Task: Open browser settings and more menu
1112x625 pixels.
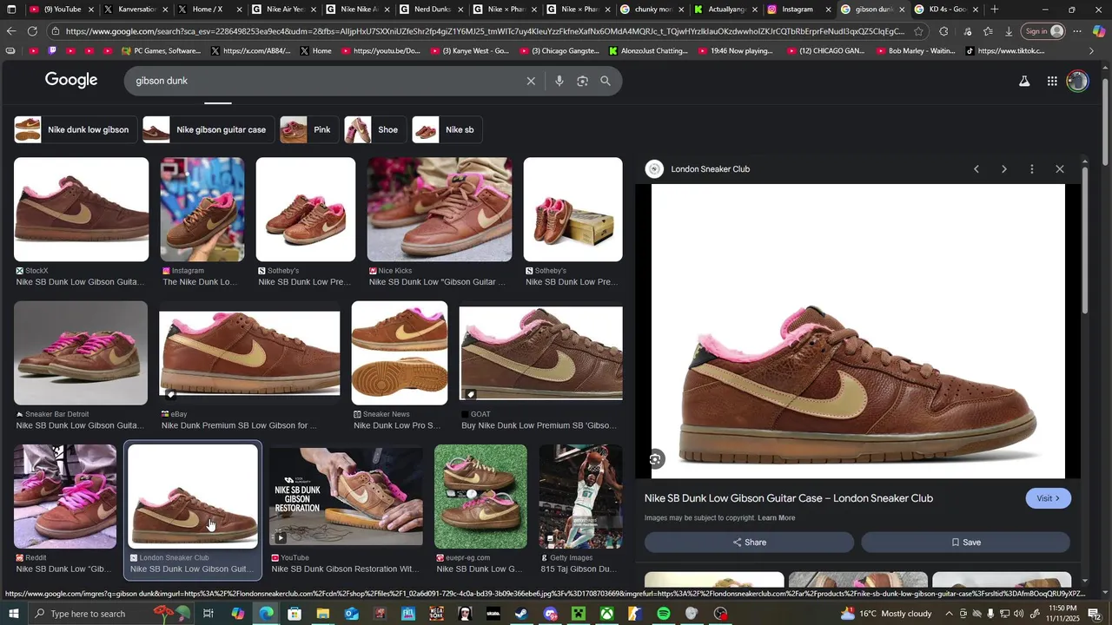Action: [1077, 31]
